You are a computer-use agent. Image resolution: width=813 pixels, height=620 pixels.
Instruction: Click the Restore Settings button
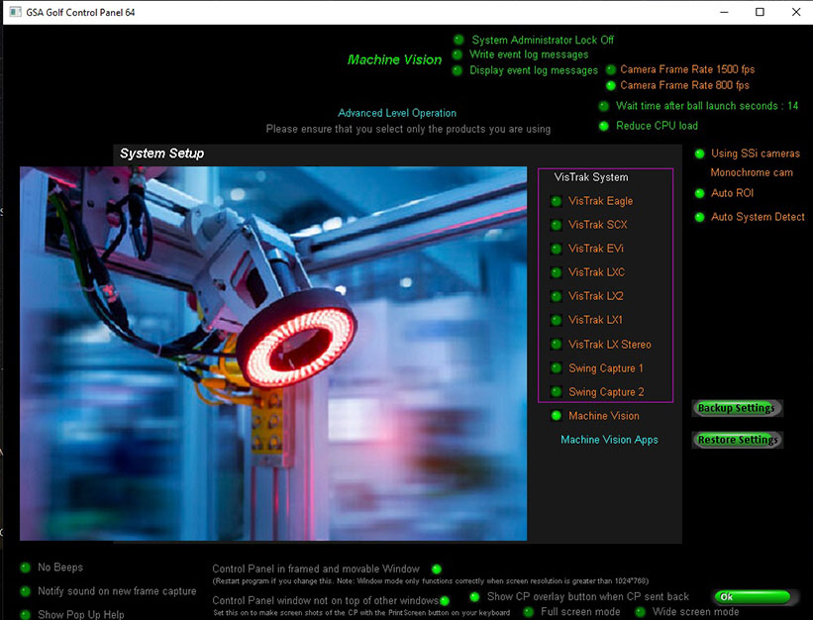737,440
